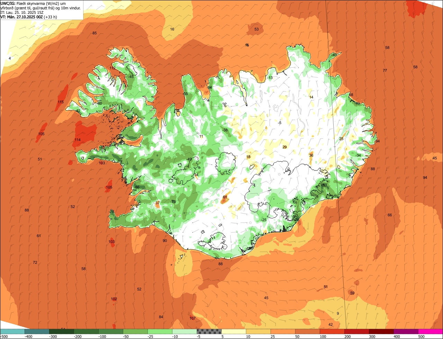Screen dimensions: 443x339
Task: Click the map value "77" in the northeast sea
Action: tap(385, 70)
